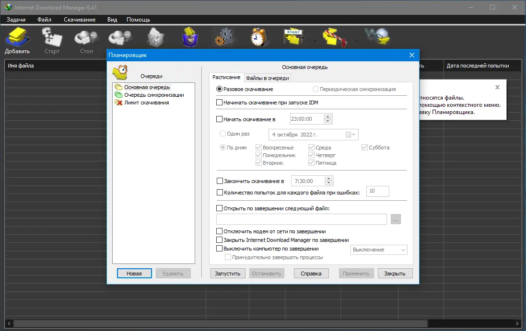Click the delete (trash bin) toolbar icon
The height and width of the screenshot is (331, 526).
(156, 37)
